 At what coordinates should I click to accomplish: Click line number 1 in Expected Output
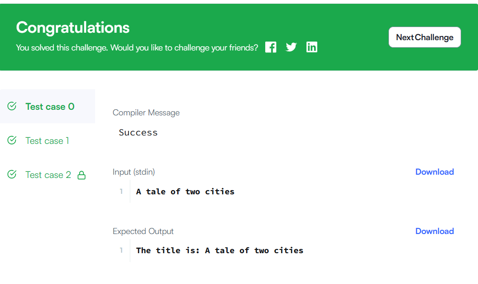121,250
